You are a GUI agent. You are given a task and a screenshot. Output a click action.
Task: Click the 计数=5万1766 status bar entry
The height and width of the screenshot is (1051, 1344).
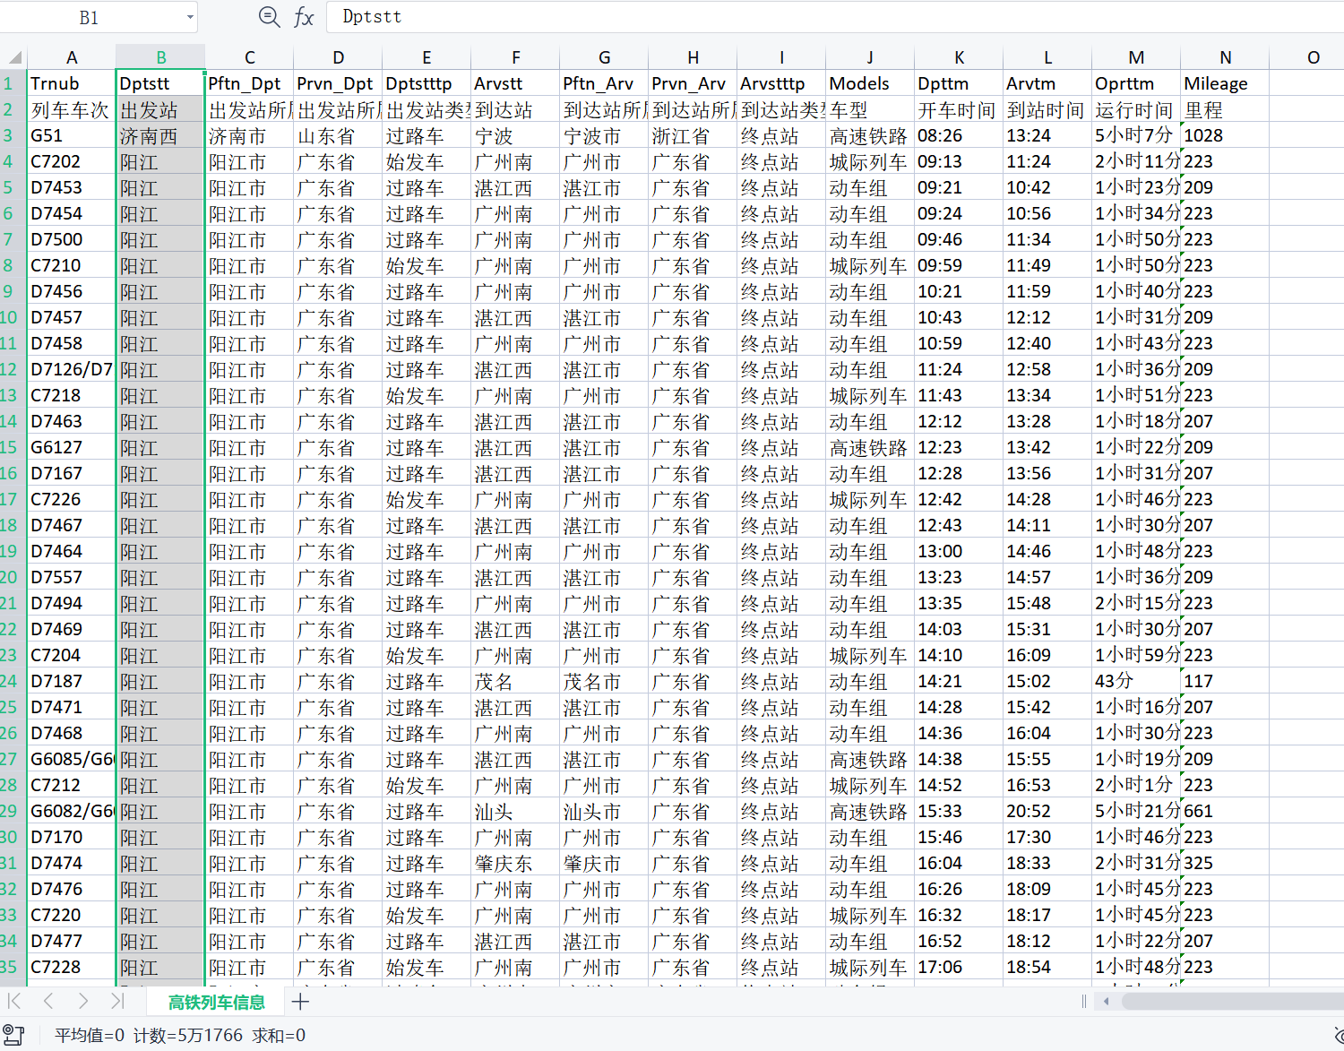tap(188, 1035)
